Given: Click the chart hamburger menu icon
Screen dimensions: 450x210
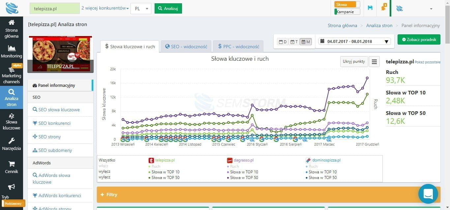Looking at the screenshot, I should click(374, 62).
